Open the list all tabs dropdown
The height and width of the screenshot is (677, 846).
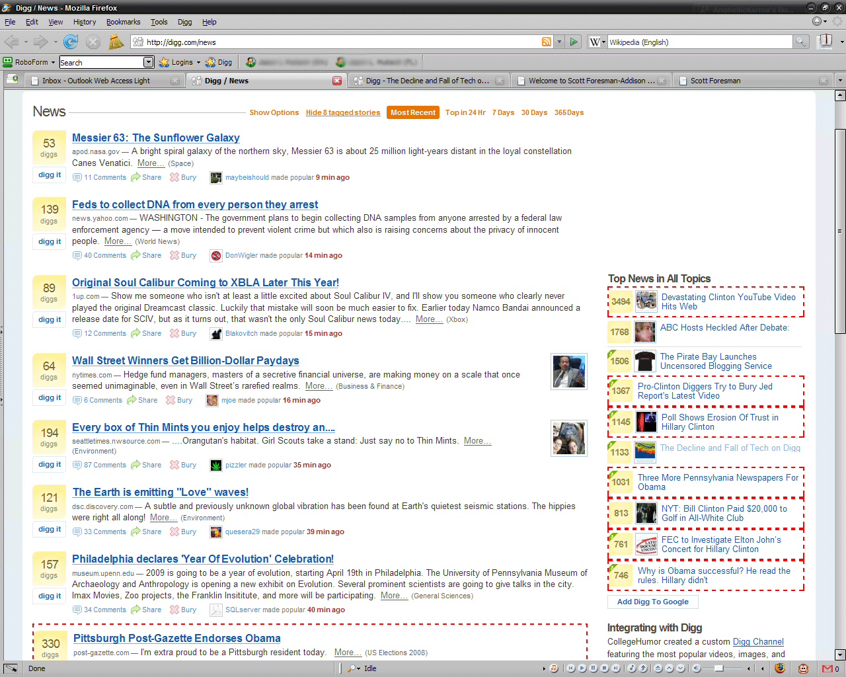(839, 81)
